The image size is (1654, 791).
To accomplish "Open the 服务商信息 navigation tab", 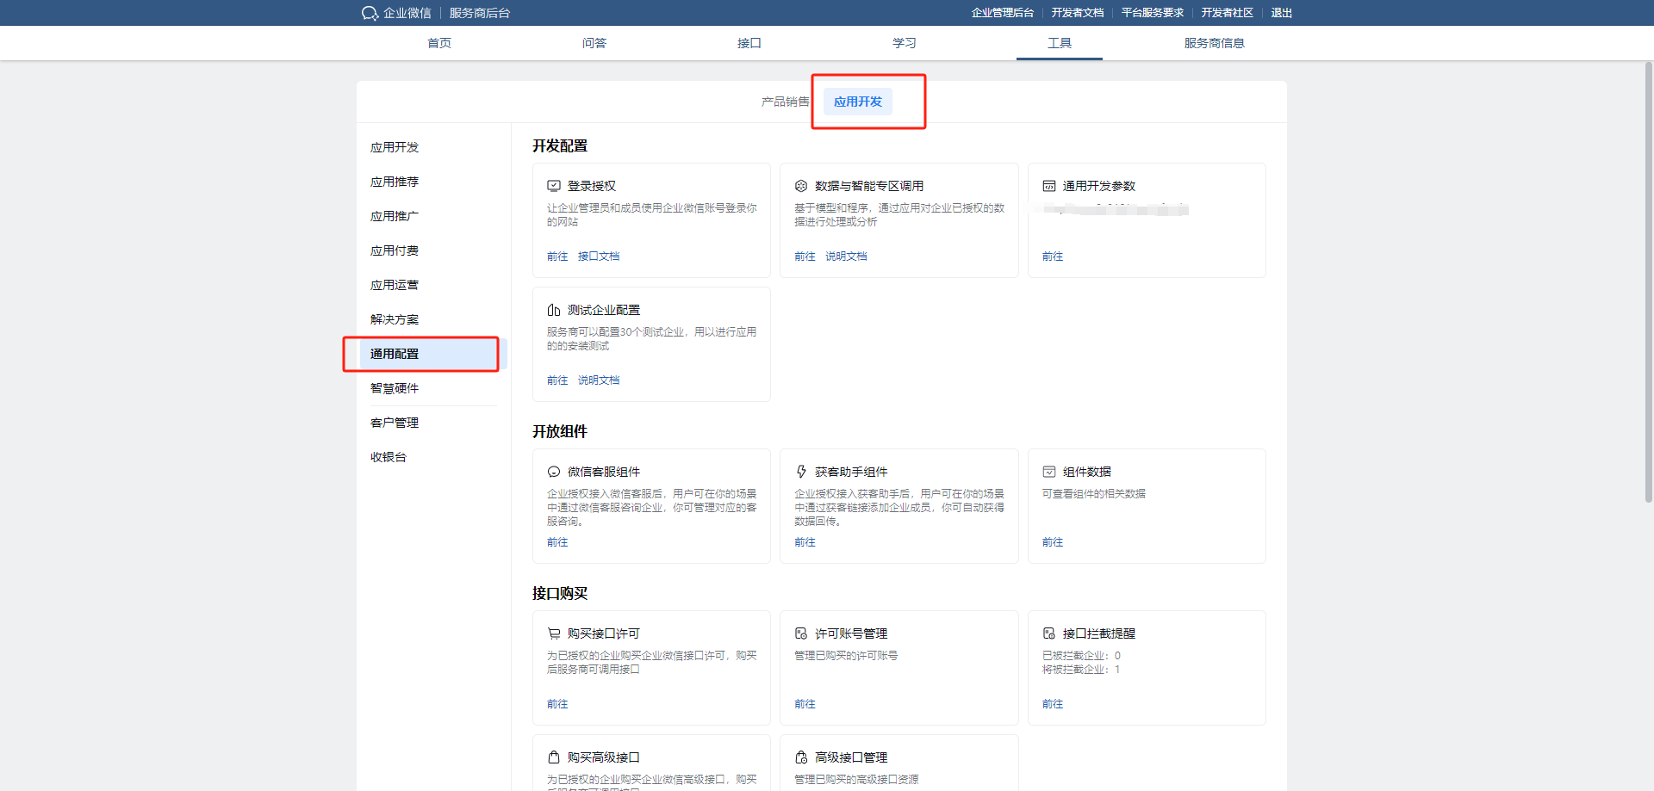I will click(x=1214, y=43).
